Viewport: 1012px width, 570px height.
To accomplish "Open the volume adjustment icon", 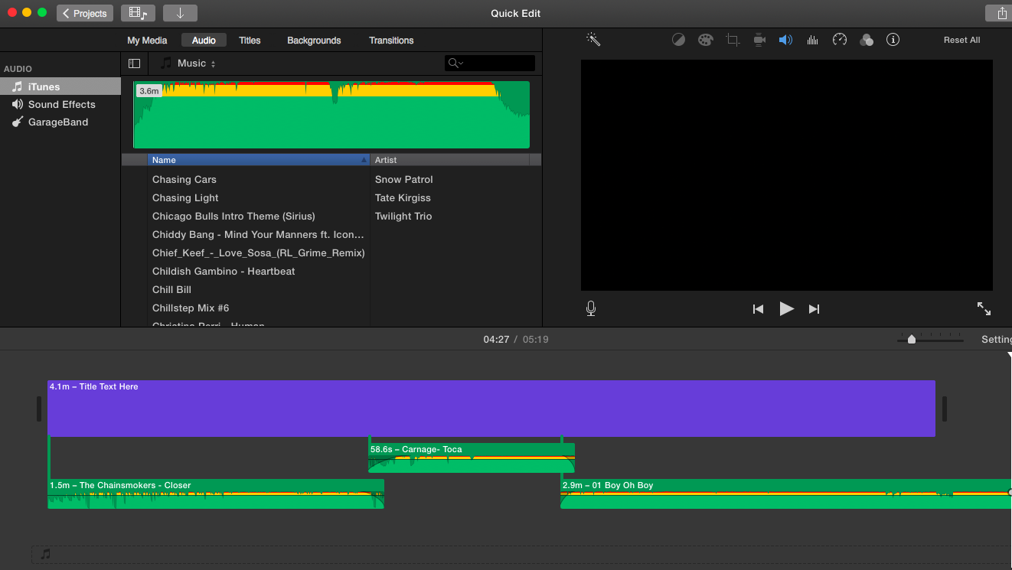I will pos(785,40).
